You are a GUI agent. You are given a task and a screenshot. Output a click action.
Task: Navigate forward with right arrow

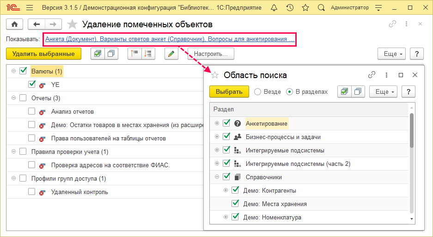click(x=53, y=24)
